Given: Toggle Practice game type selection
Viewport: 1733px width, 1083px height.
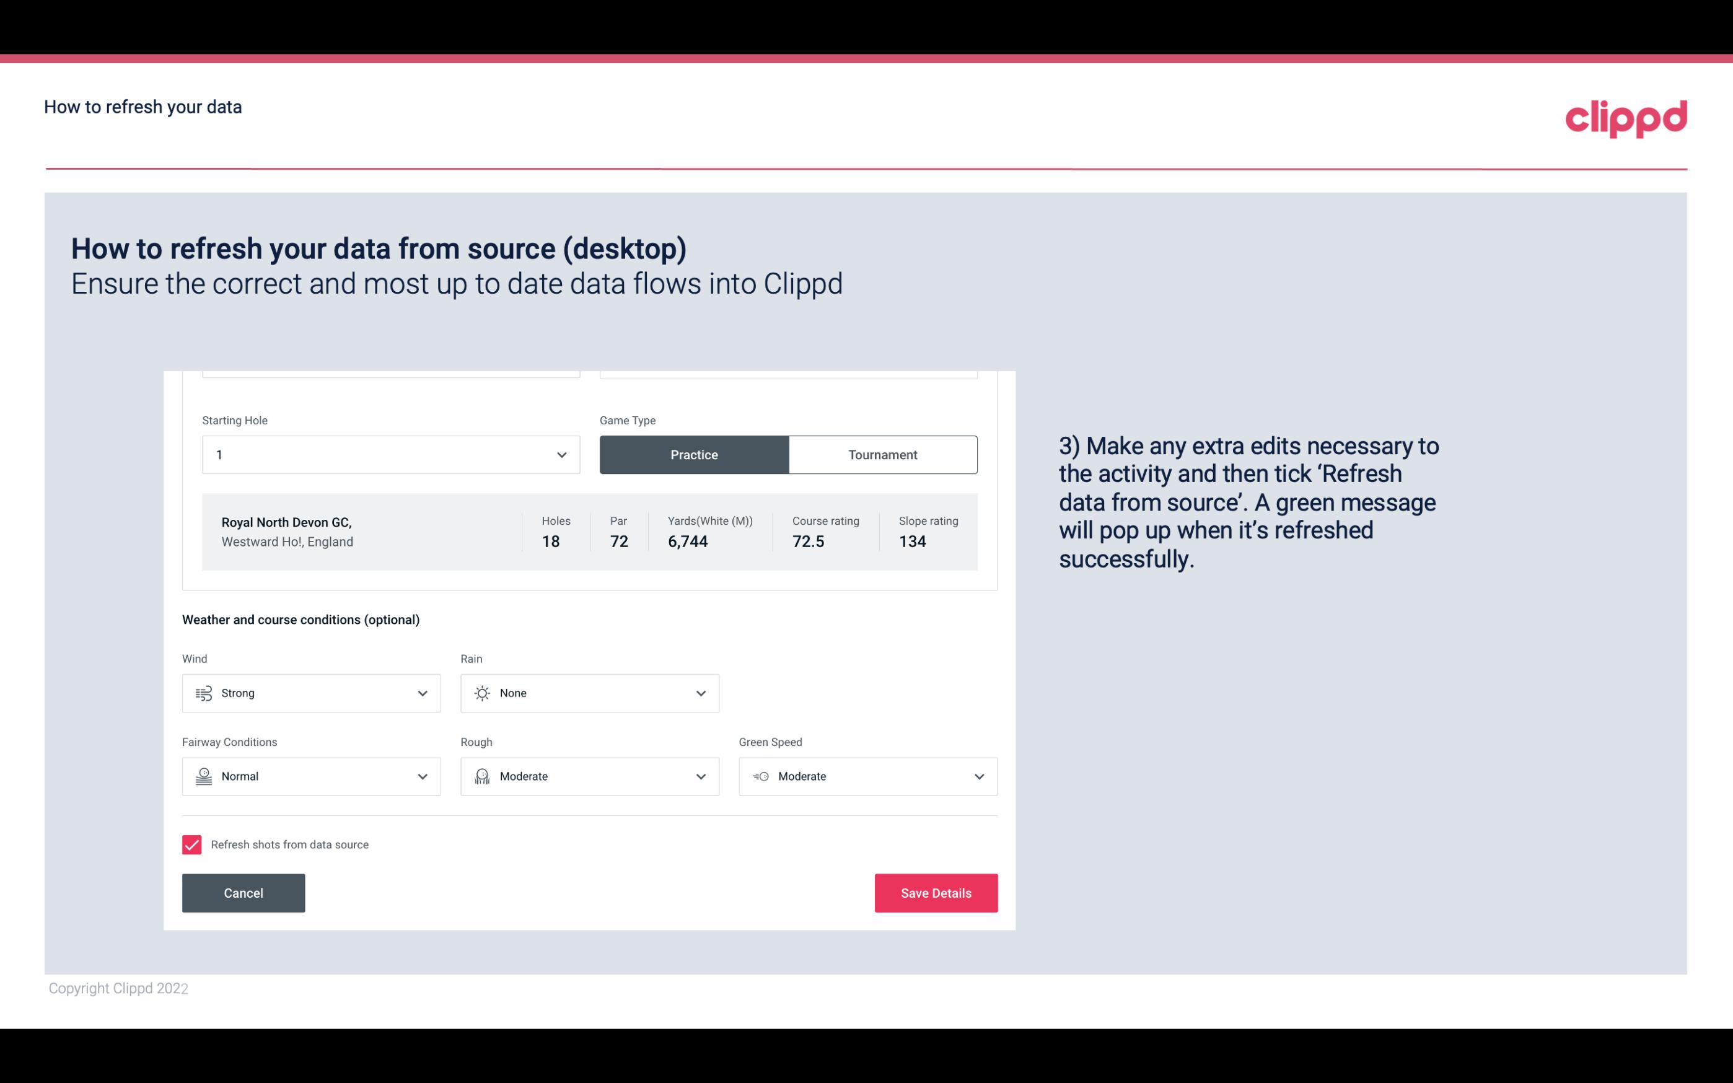Looking at the screenshot, I should click(694, 454).
